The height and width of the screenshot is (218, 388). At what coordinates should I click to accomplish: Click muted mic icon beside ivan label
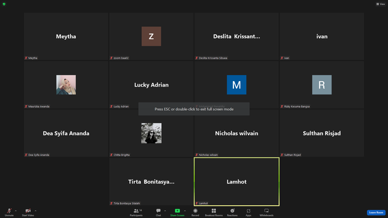tap(282, 58)
